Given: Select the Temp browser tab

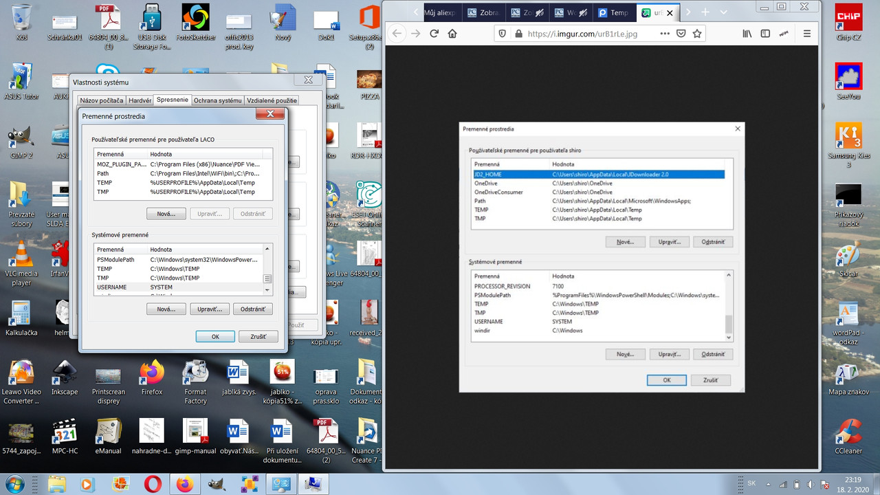Looking at the screenshot, I should point(614,12).
